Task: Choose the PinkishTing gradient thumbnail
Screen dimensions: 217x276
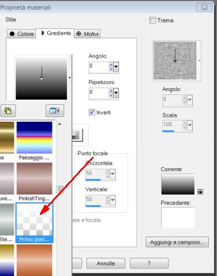Action: coord(35,179)
